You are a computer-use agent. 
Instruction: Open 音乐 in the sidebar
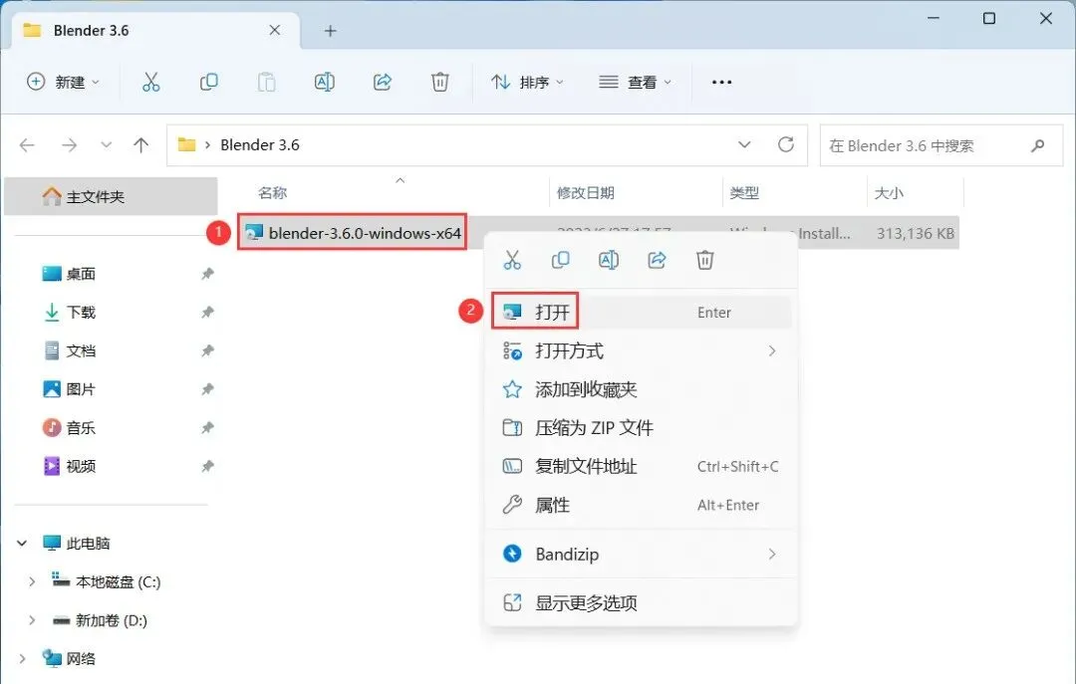(x=81, y=427)
